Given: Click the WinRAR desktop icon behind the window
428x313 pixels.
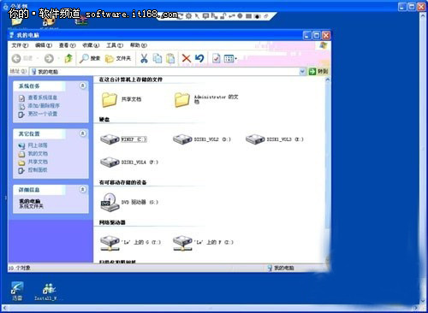Looking at the screenshot, I should tap(81, 21).
